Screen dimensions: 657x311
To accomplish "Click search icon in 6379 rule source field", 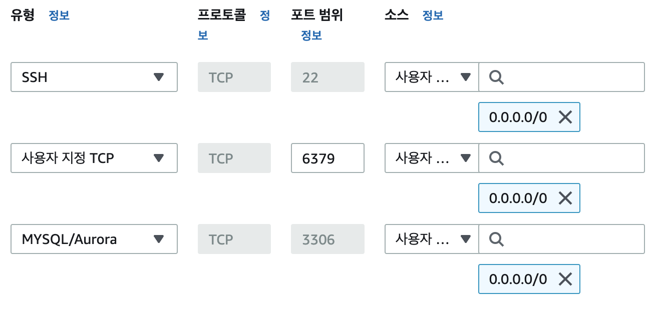I will tap(496, 158).
